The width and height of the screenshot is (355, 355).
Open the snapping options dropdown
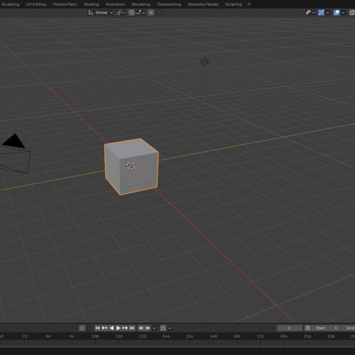click(140, 13)
